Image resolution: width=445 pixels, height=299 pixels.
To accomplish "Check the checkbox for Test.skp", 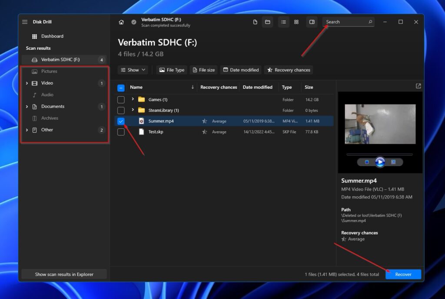I will pyautogui.click(x=121, y=132).
